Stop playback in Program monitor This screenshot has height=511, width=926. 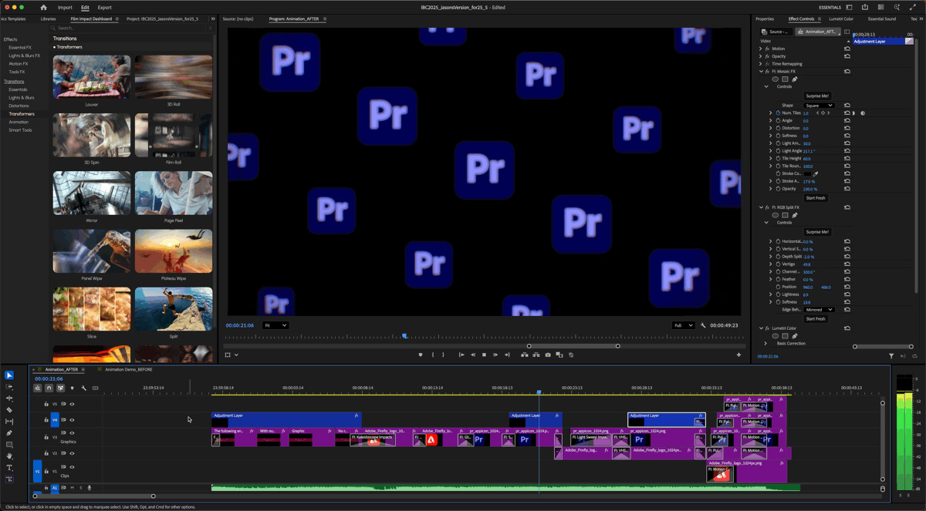click(484, 355)
